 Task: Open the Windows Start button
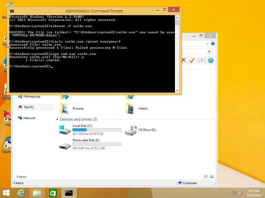click(x=6, y=193)
